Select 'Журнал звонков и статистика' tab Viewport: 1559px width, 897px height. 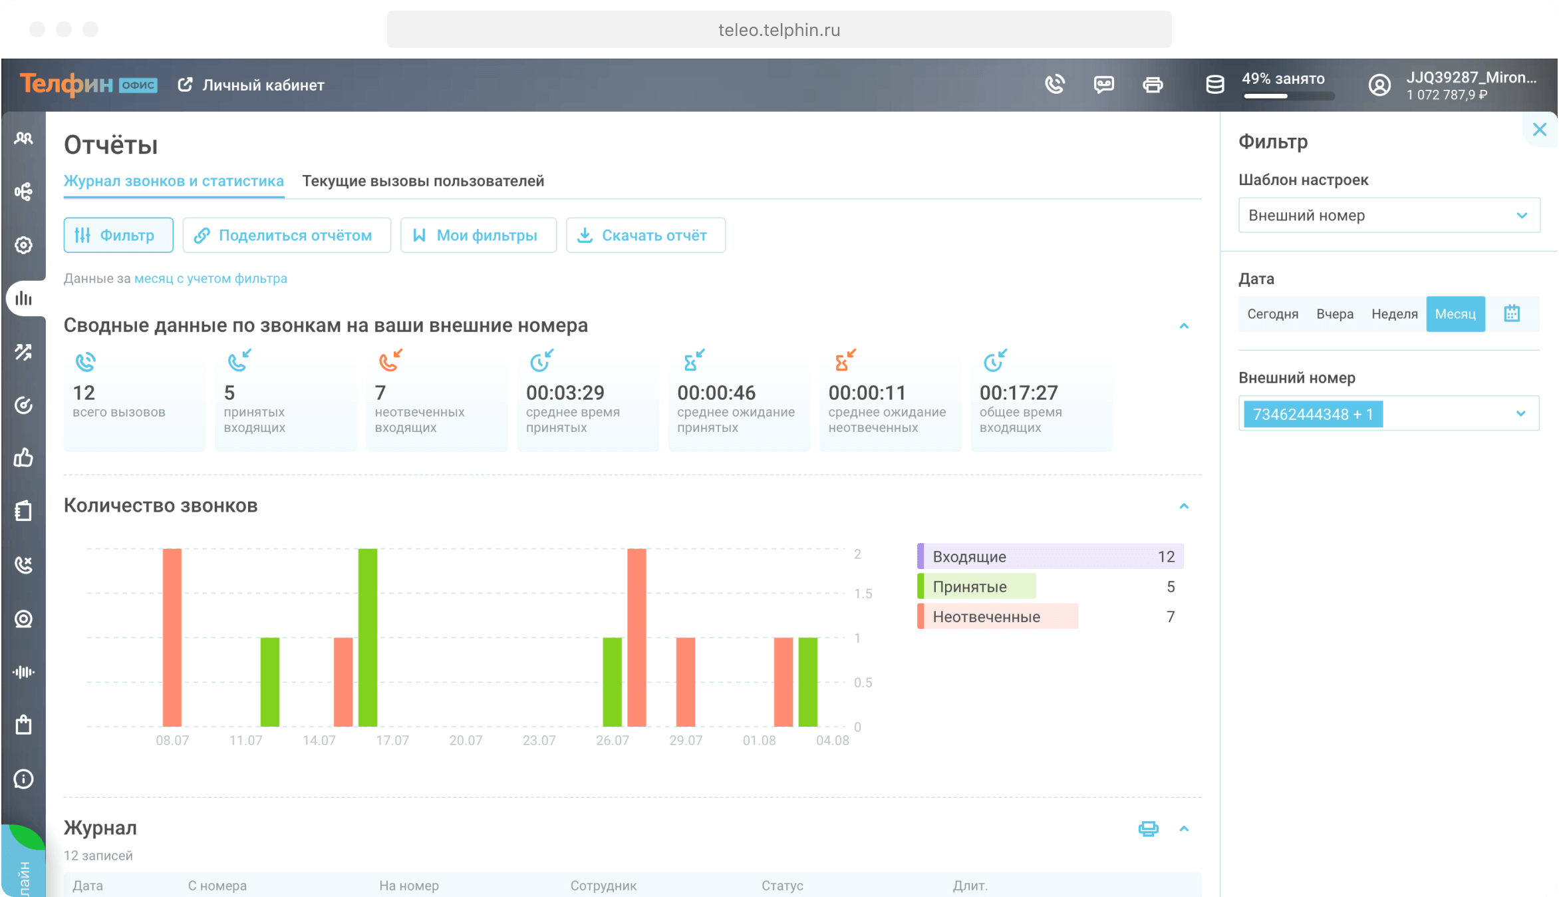coord(174,181)
